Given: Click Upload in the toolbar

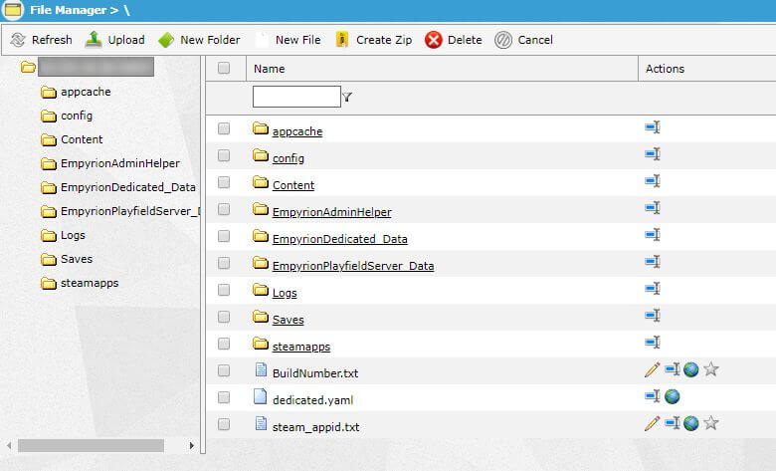Looking at the screenshot, I should [115, 40].
